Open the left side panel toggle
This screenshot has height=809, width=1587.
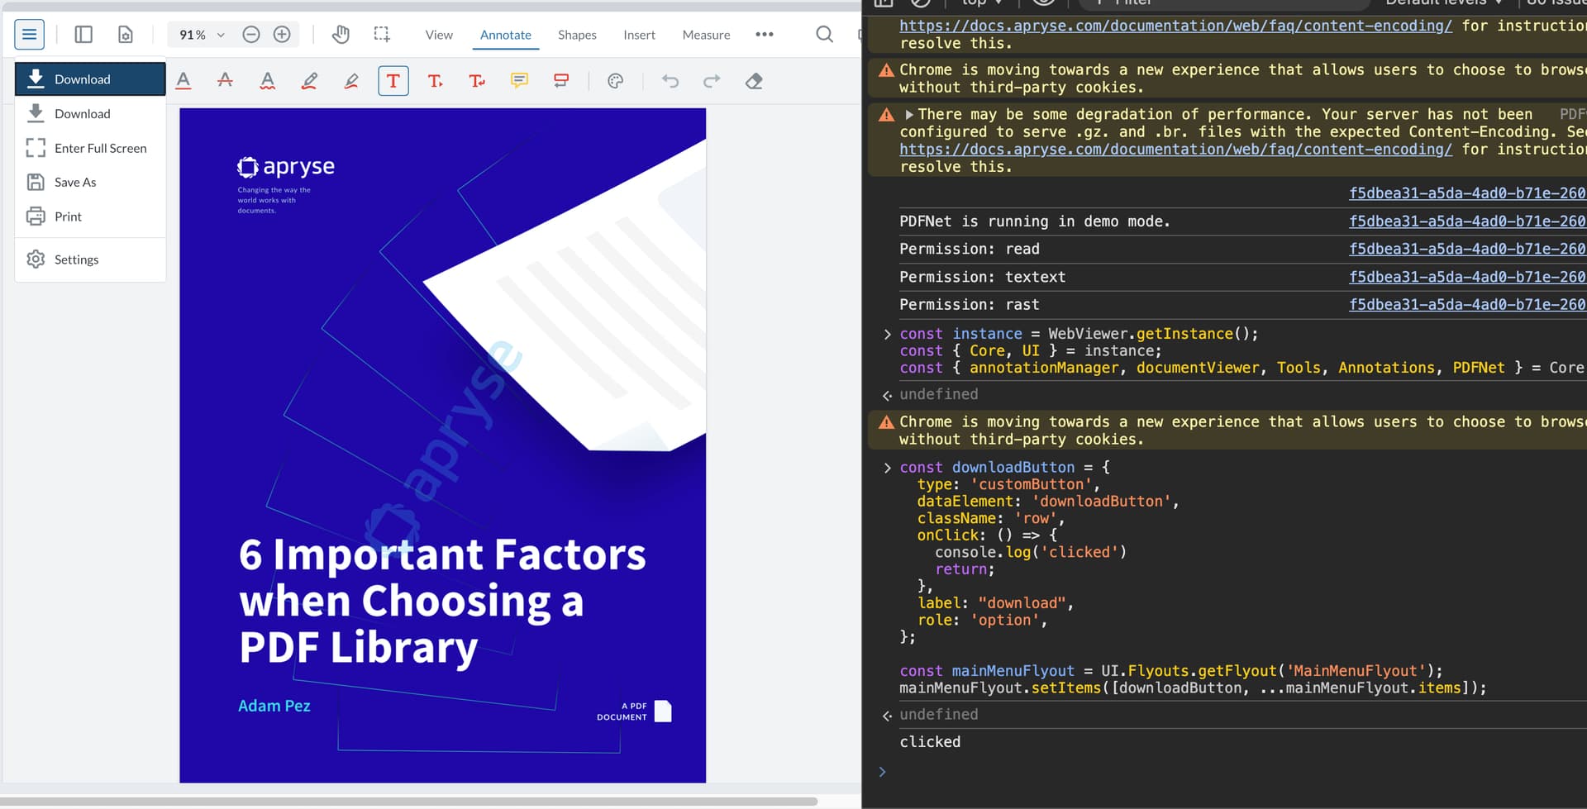[83, 35]
